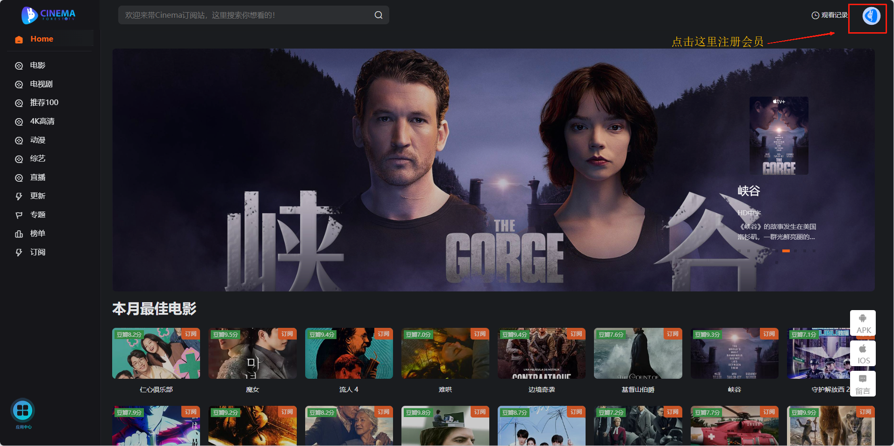Open the 应用中心 app center icon

pos(22,411)
